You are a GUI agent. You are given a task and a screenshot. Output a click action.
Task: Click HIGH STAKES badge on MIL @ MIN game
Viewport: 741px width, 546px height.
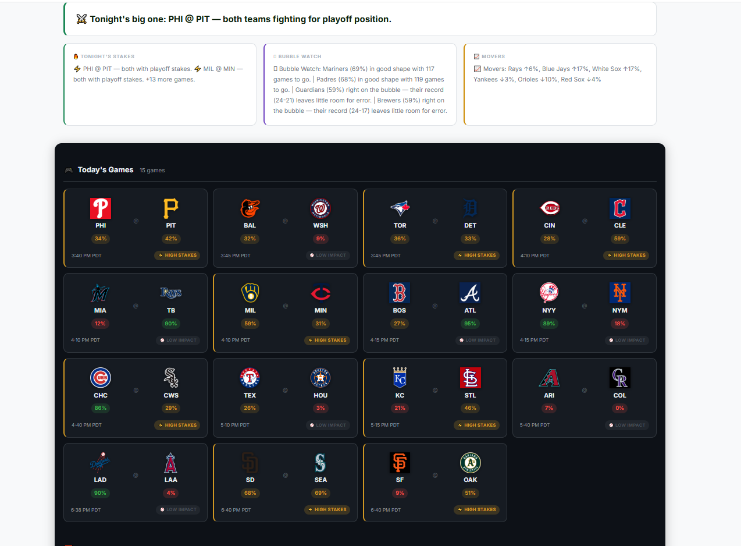click(x=327, y=341)
